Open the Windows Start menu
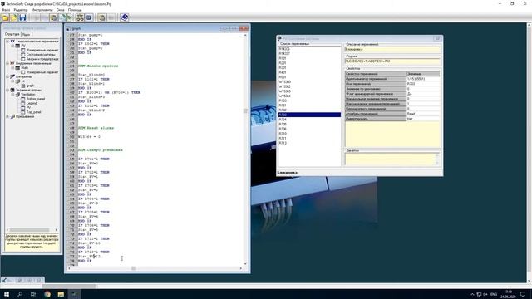Viewport: 532px width, 299px height. (7, 294)
